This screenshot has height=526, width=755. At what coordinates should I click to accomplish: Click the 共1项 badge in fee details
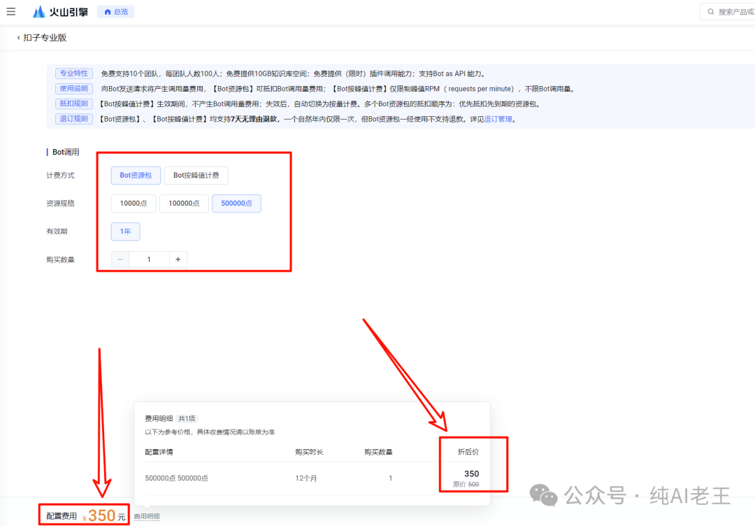pyautogui.click(x=187, y=418)
